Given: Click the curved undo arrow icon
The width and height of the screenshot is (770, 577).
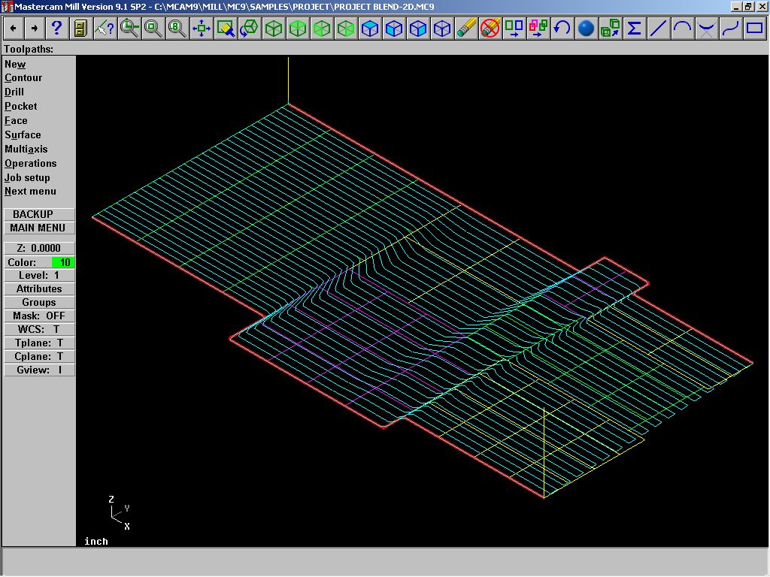Looking at the screenshot, I should pos(562,29).
